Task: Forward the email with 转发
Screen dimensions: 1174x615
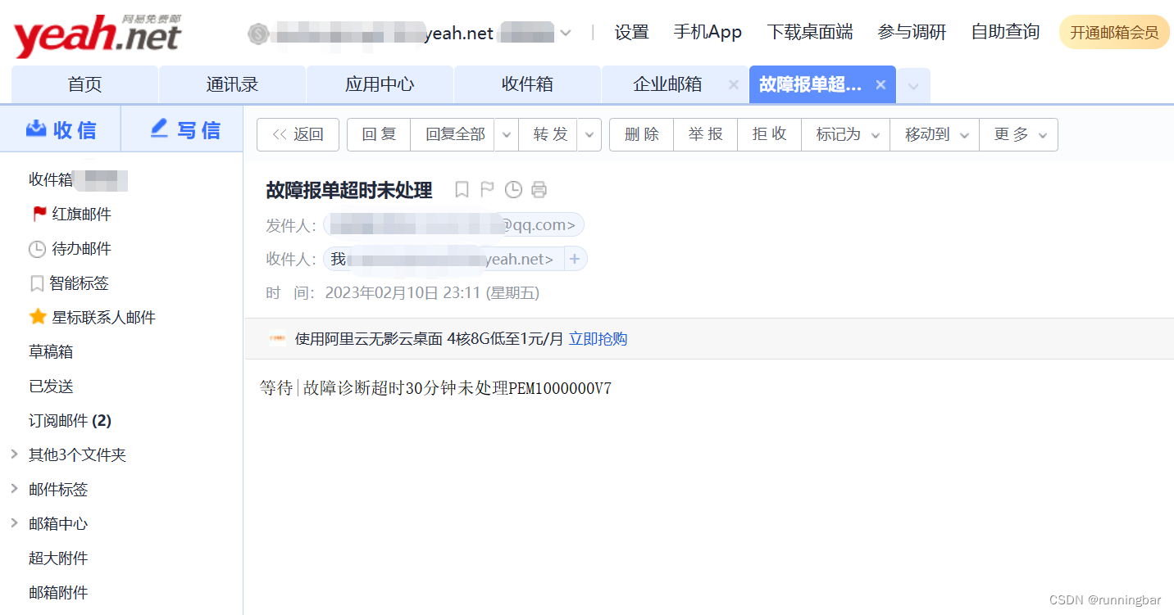Action: (550, 135)
